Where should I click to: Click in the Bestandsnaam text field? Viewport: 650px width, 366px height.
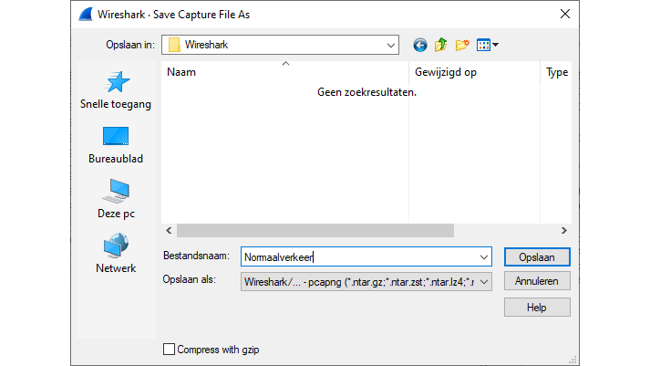click(x=360, y=257)
